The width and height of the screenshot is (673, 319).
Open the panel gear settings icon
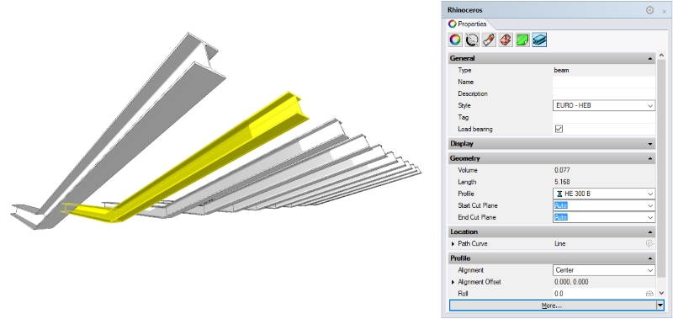[x=649, y=10]
